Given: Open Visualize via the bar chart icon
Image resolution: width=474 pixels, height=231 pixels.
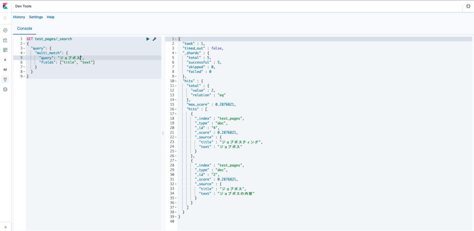Looking at the screenshot, I should coord(5,40).
